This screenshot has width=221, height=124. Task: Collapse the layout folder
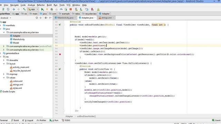pyautogui.click(x=4, y=64)
